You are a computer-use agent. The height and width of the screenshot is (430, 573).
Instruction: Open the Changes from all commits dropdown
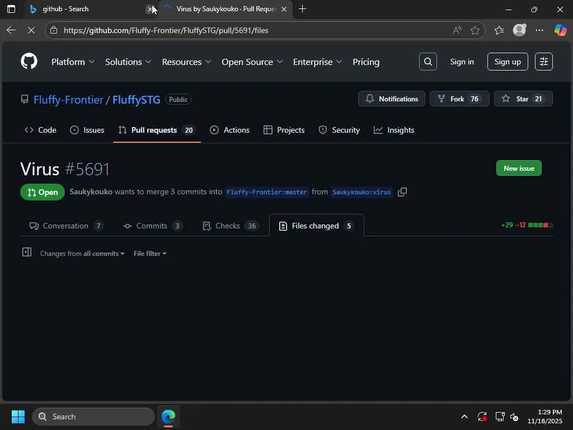point(82,254)
